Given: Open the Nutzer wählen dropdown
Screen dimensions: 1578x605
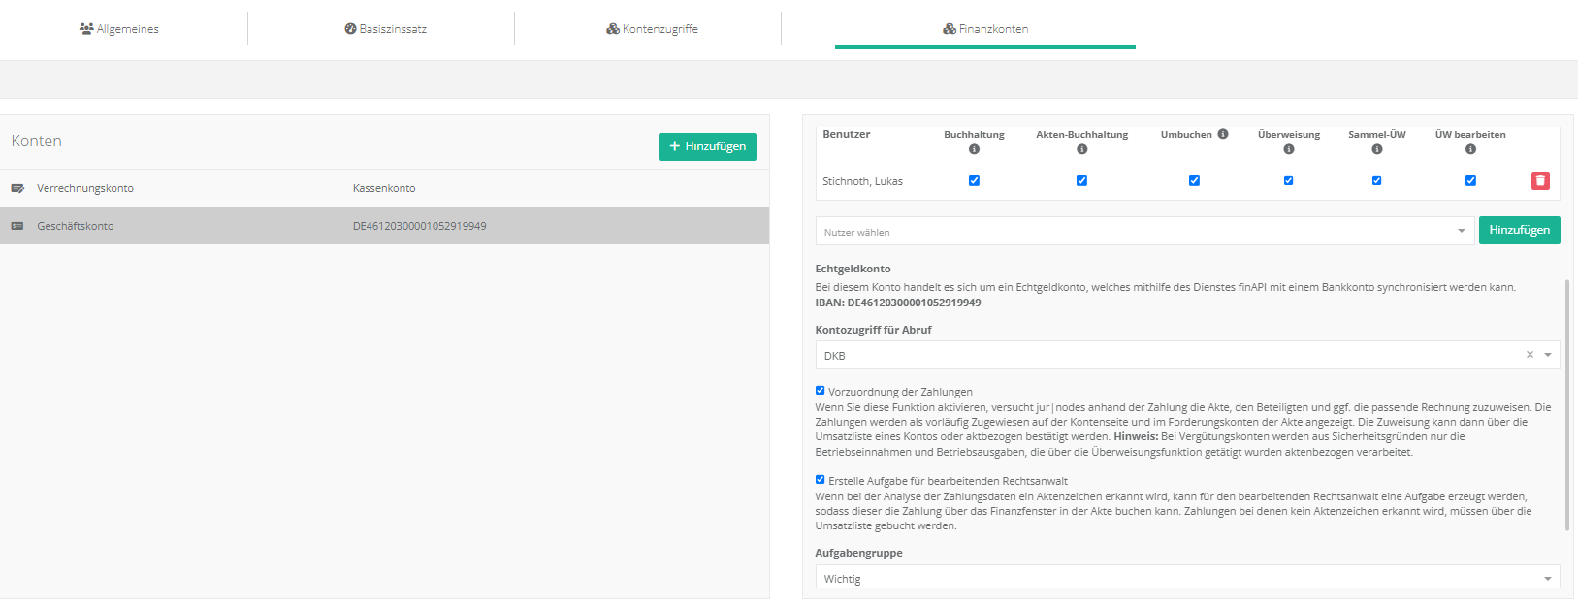Looking at the screenshot, I should click(x=1144, y=232).
